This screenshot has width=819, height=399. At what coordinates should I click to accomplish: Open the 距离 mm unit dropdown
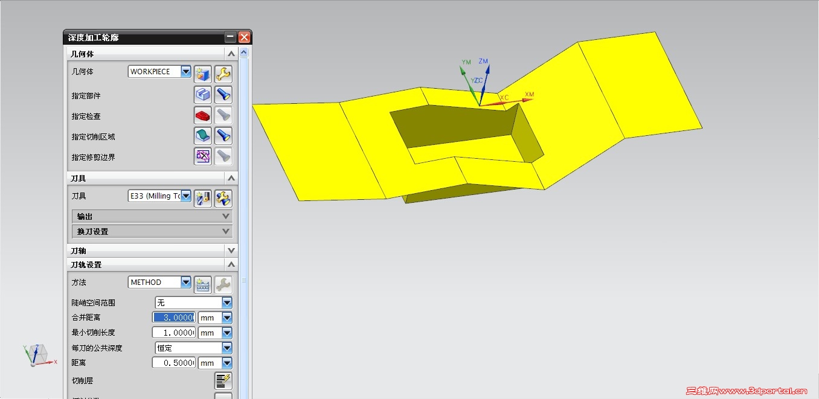(x=227, y=363)
